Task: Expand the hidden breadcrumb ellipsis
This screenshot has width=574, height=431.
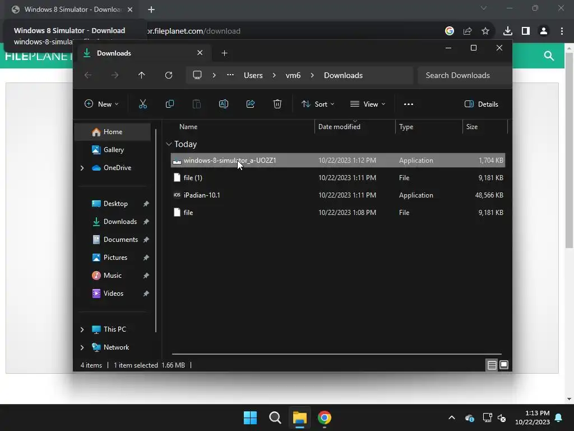Action: click(230, 75)
